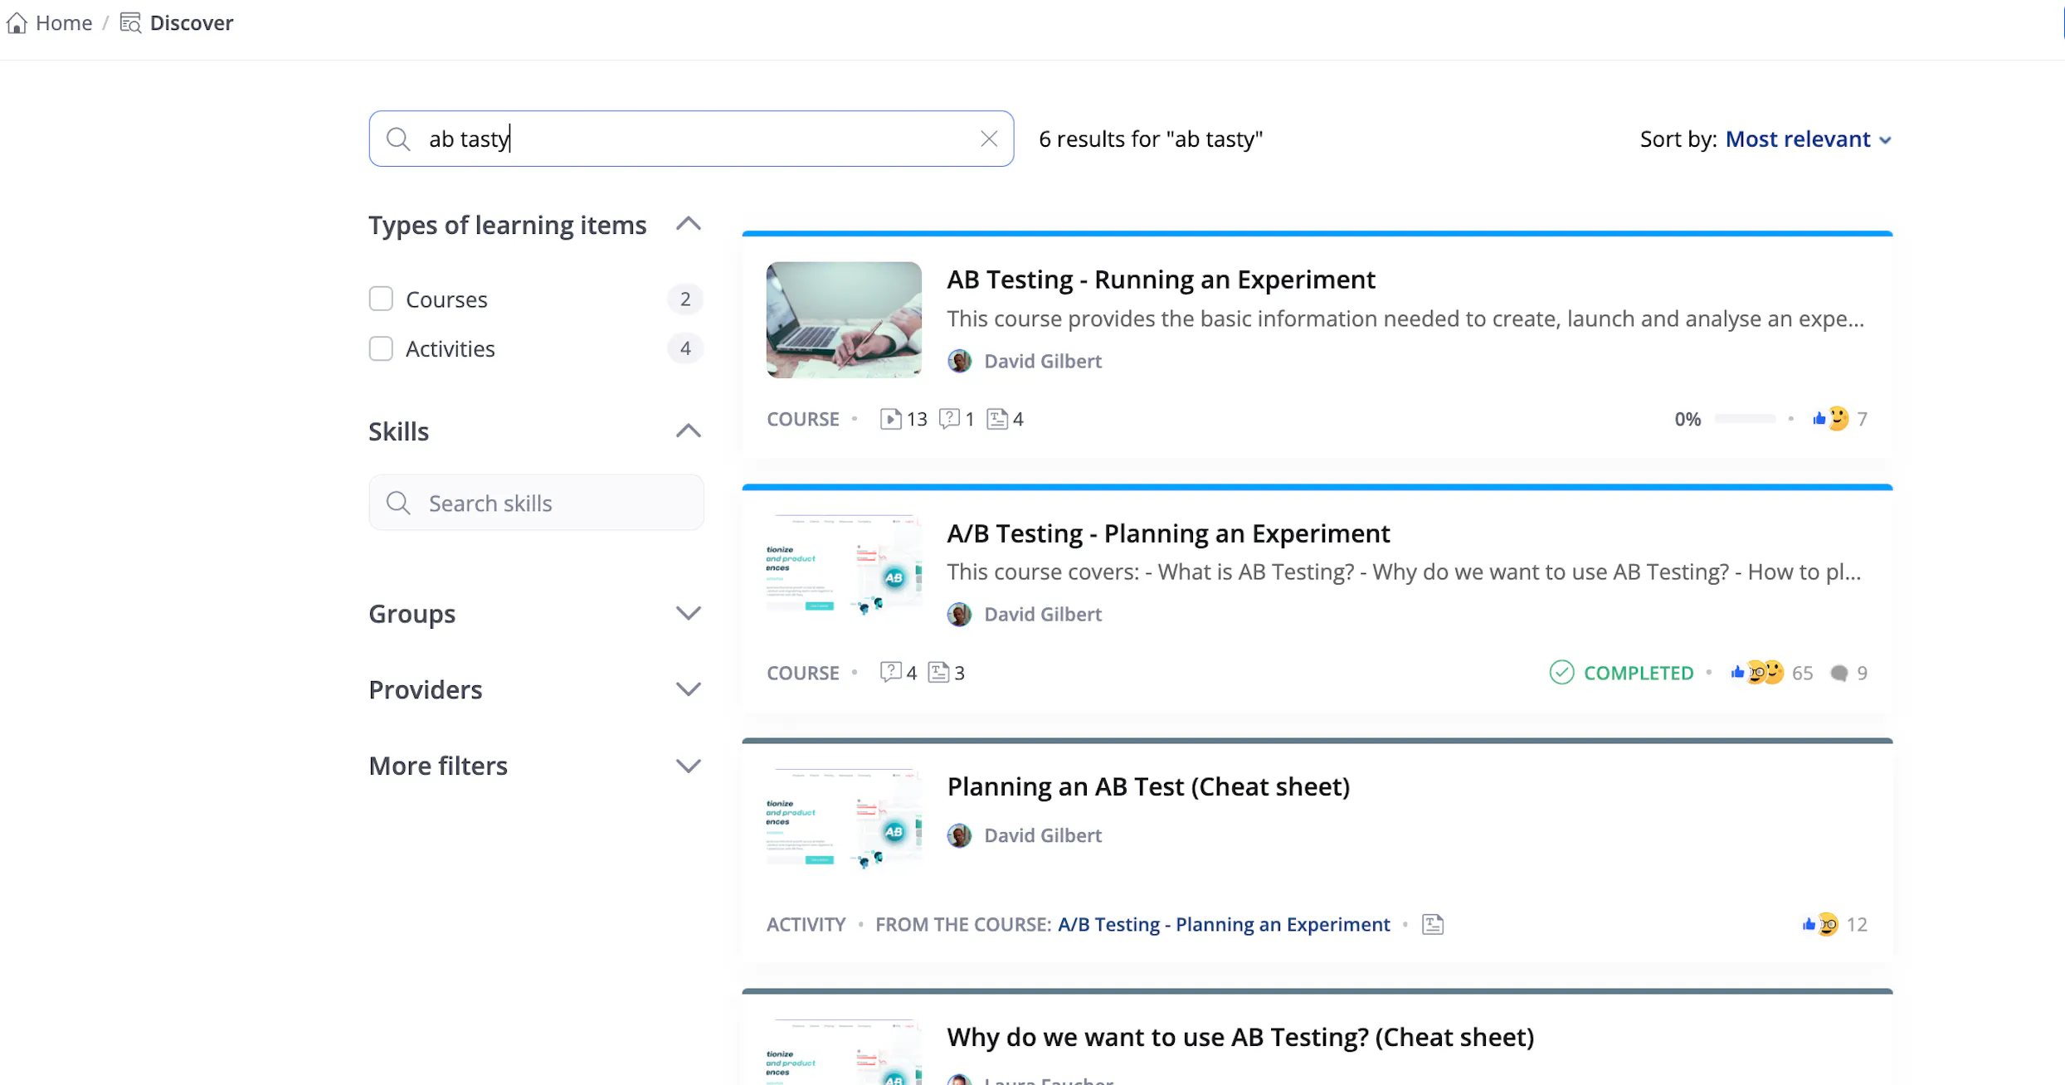Click the magnifier icon in Search skills field
This screenshot has width=2065, height=1085.
(x=398, y=503)
